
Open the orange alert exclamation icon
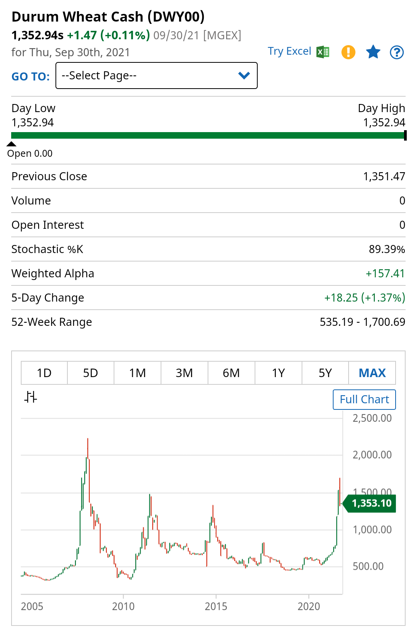[348, 52]
